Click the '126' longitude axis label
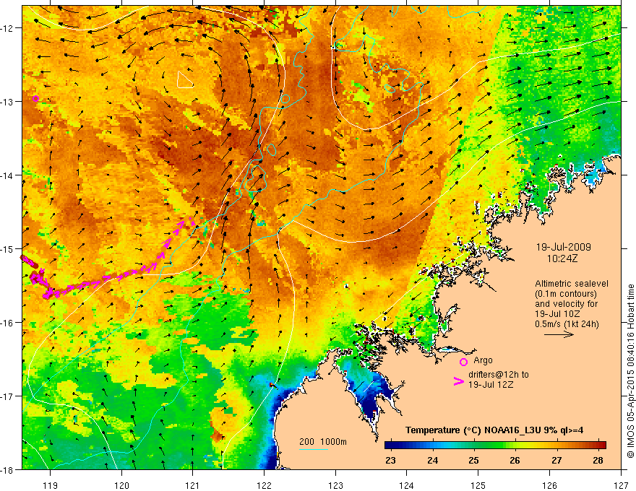The width and height of the screenshot is (636, 491). tap(549, 485)
